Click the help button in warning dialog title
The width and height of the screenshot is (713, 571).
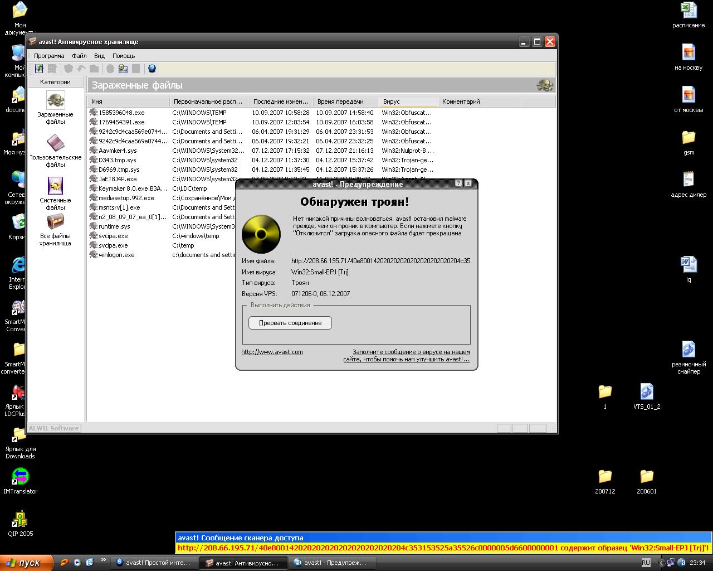458,183
